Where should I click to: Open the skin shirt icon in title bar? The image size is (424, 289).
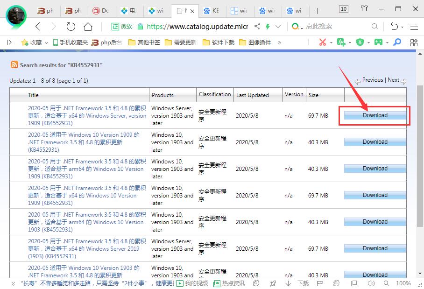pos(364,9)
